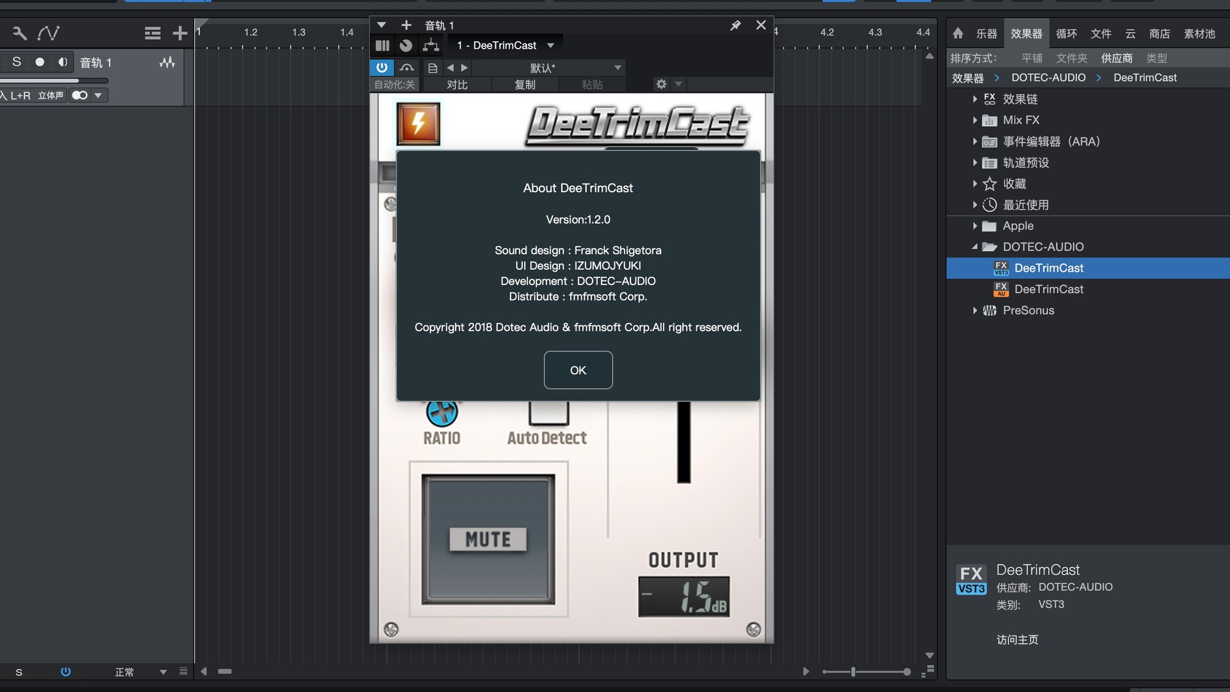Open instrument waveform icon on 音轨 1

(x=167, y=62)
